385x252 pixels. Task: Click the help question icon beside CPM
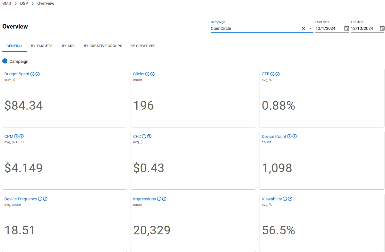pos(21,136)
